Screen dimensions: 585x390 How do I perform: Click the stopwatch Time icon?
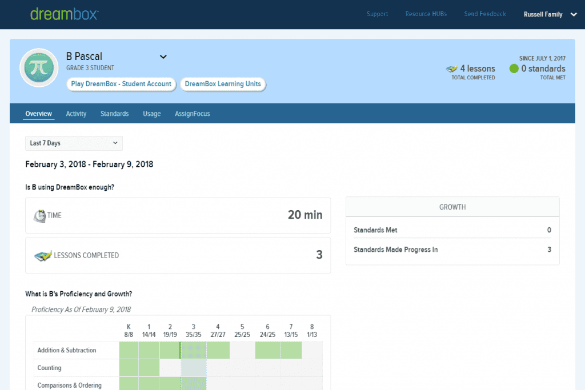[x=39, y=216]
